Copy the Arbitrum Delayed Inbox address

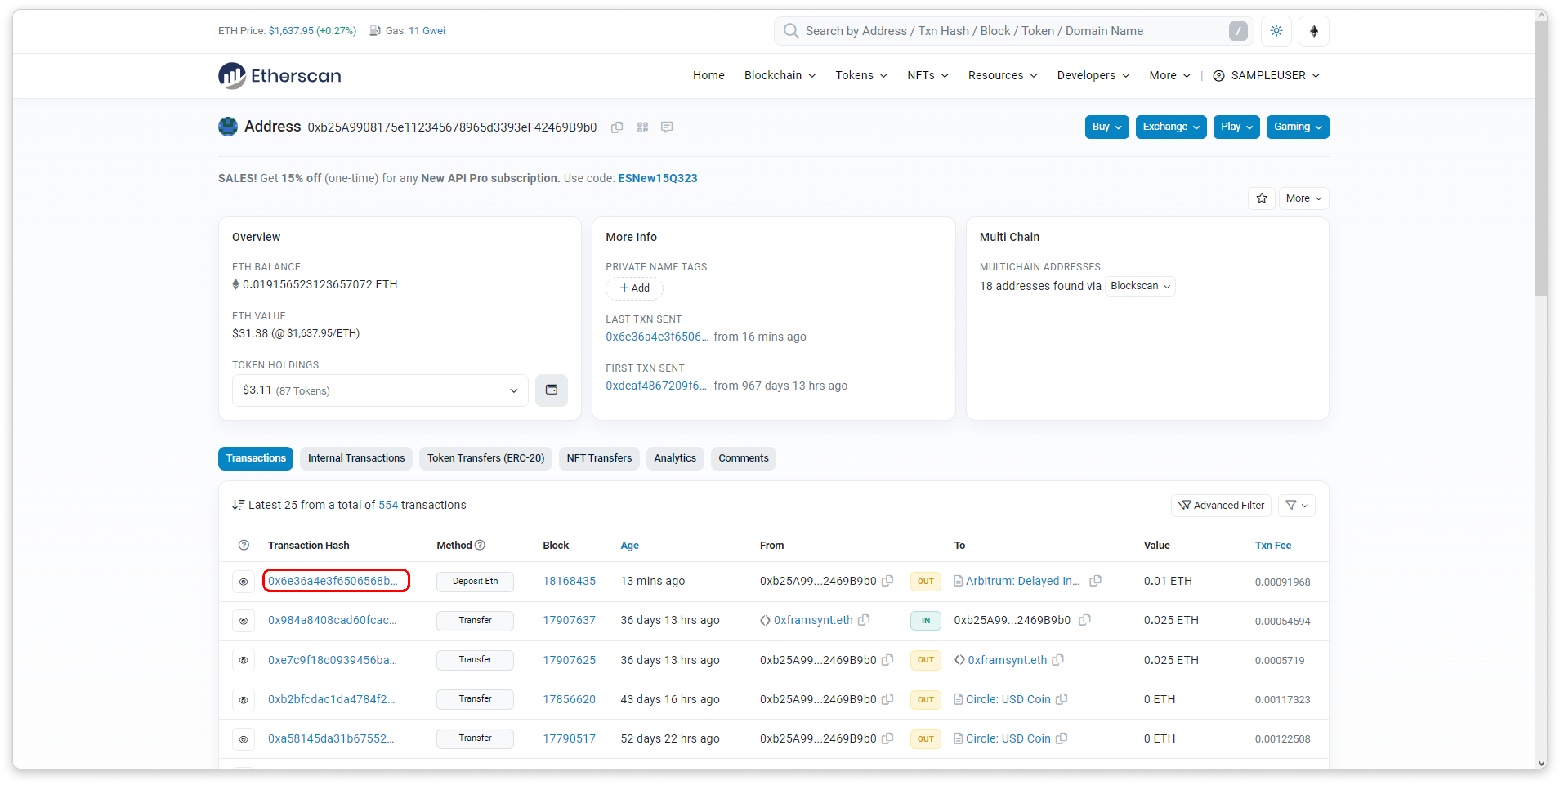tap(1095, 581)
